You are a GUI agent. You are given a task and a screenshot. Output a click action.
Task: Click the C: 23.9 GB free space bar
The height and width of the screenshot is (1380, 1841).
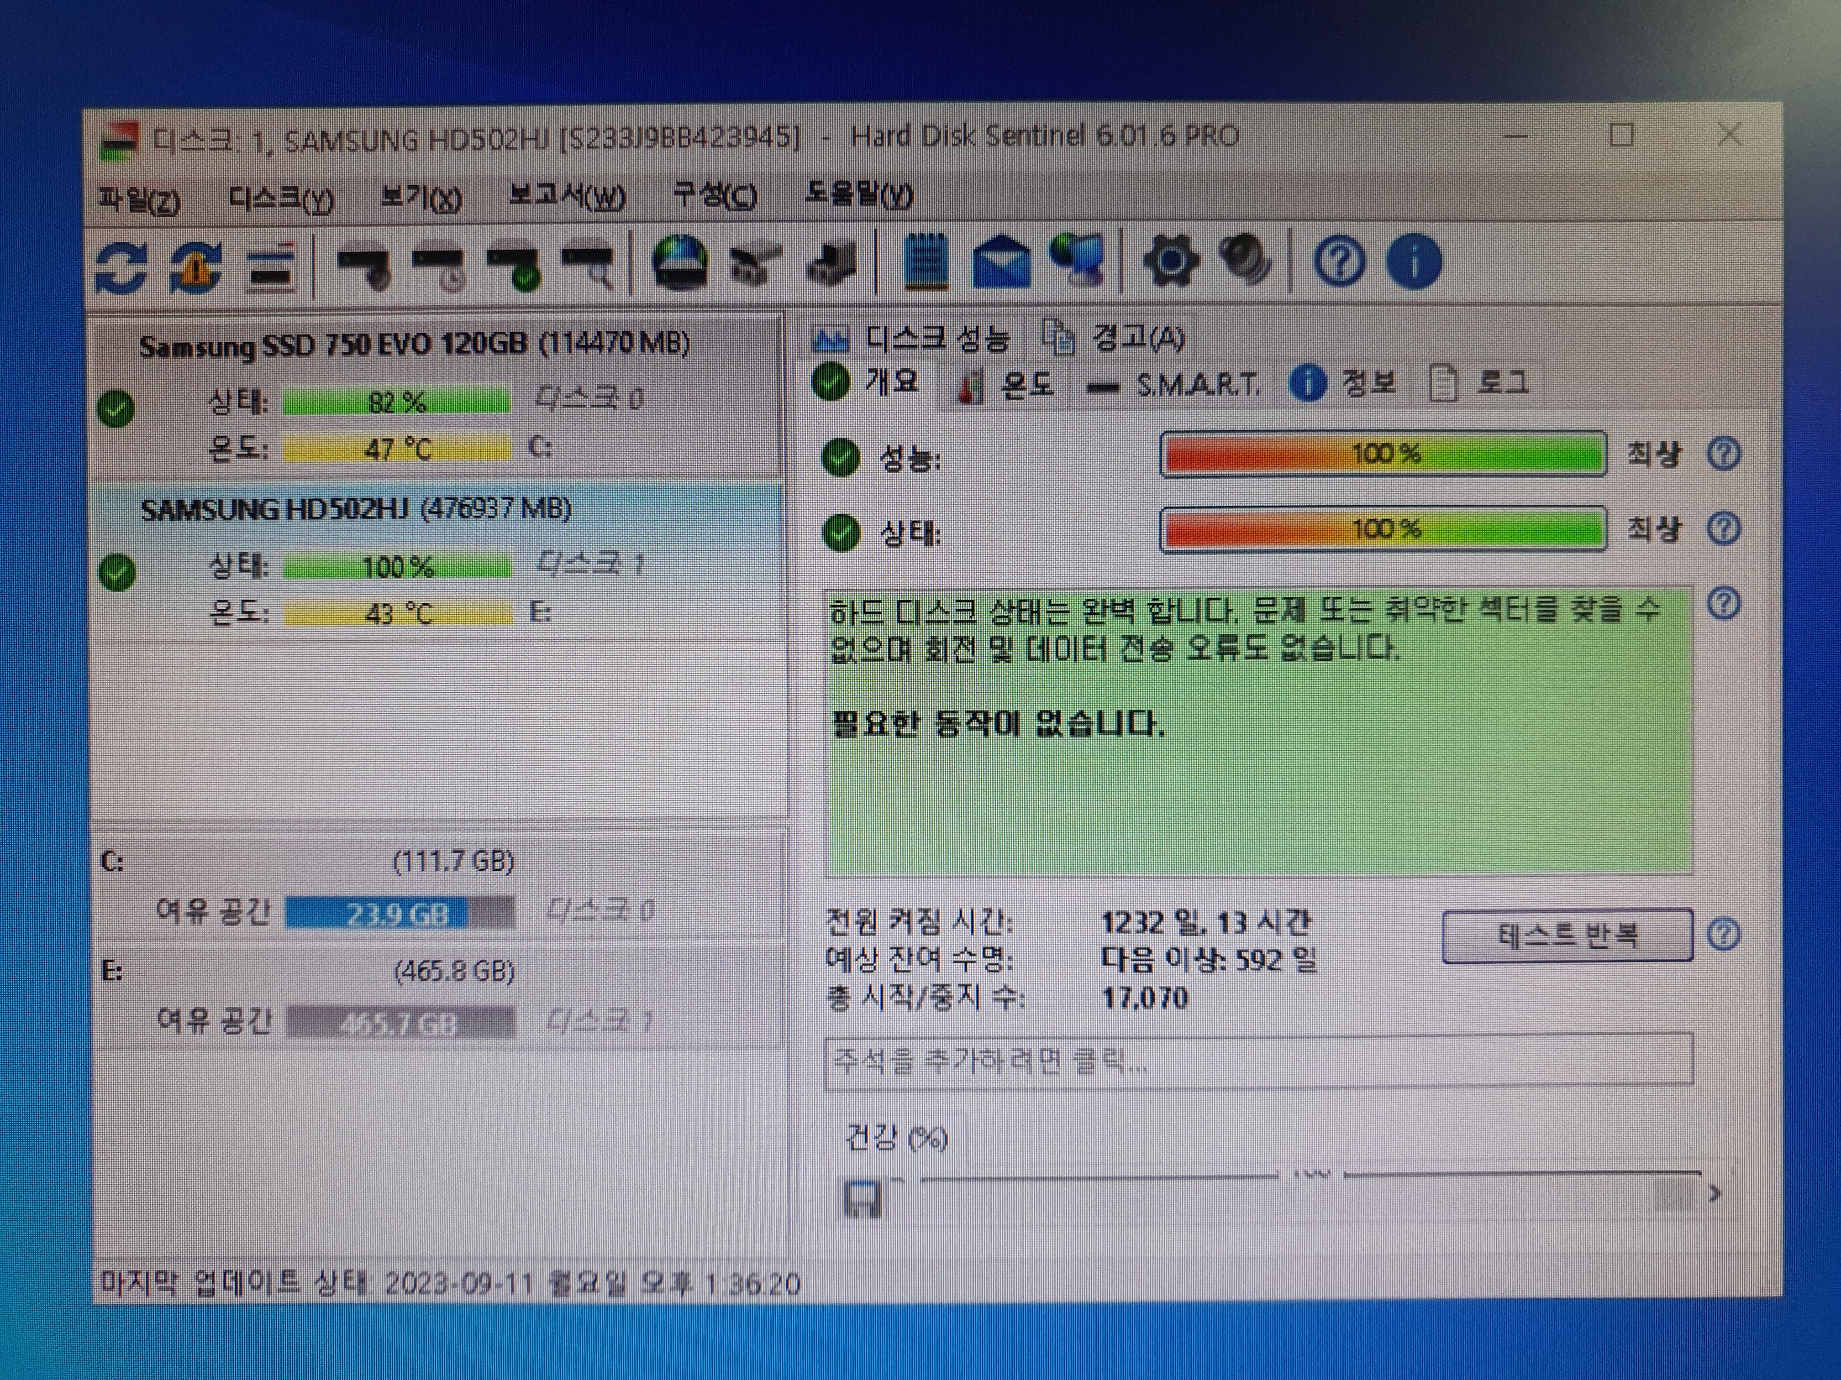(400, 913)
